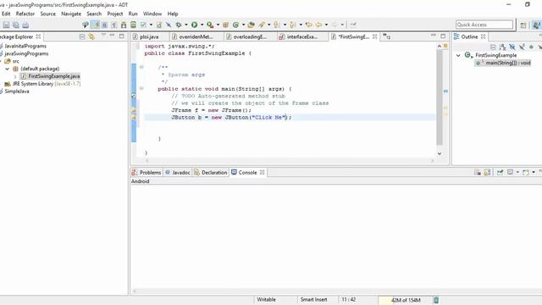Screen dimensions: 542x305
Task: Click the editor vertical scrollbar thumb
Action: pyautogui.click(x=440, y=97)
